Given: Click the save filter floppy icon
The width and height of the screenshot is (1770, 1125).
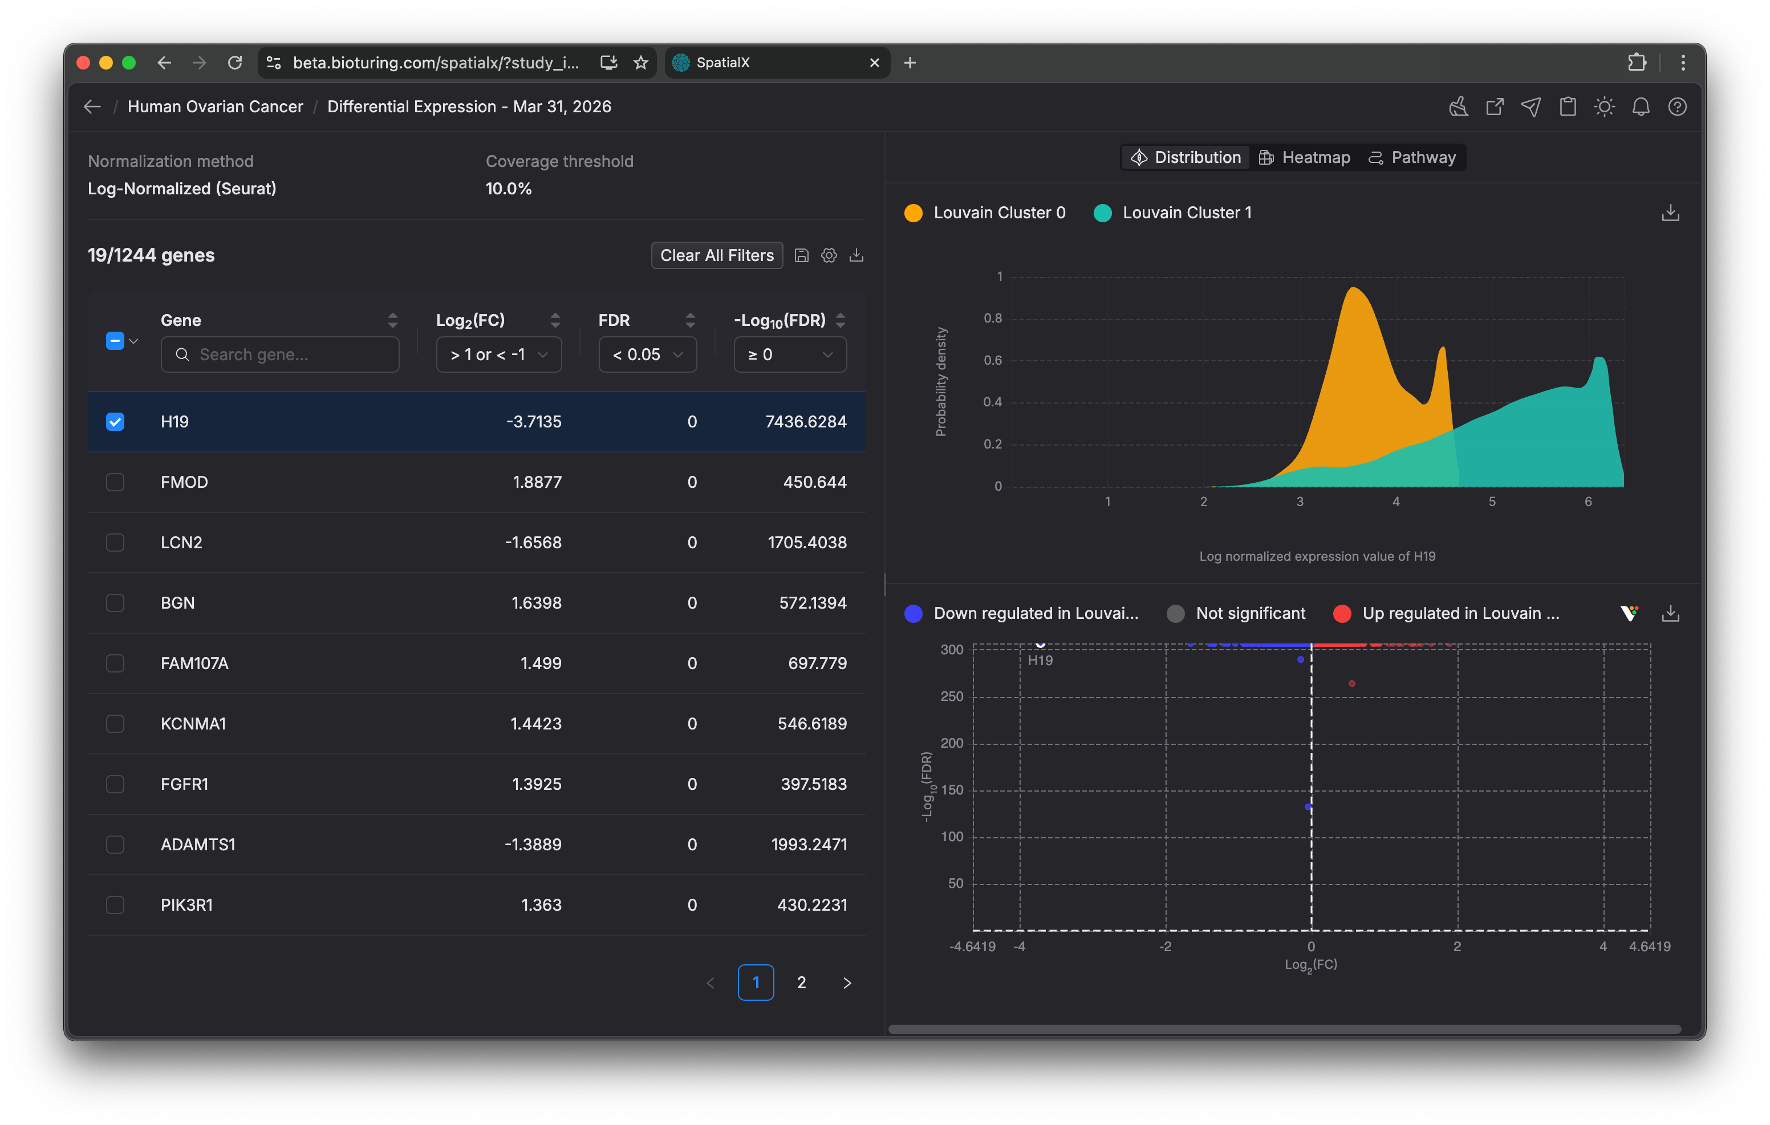Looking at the screenshot, I should click(802, 256).
